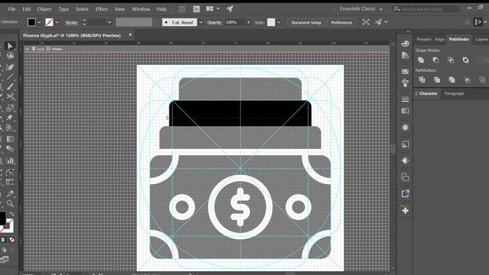The width and height of the screenshot is (489, 275).
Task: Select the Eyedropper tool
Action: (10, 193)
